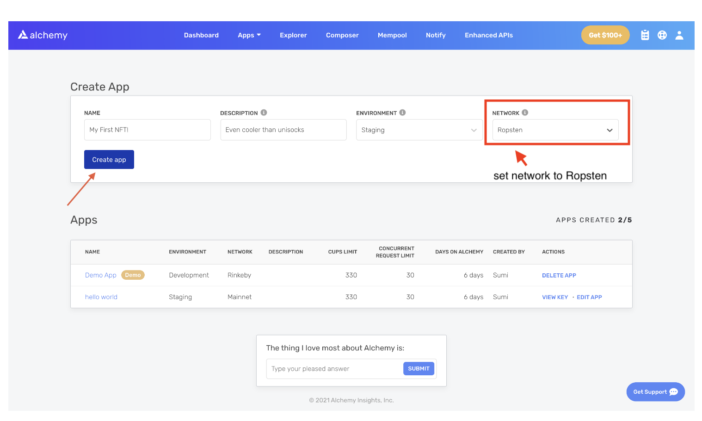Open the Get Support chat bubble

point(655,392)
